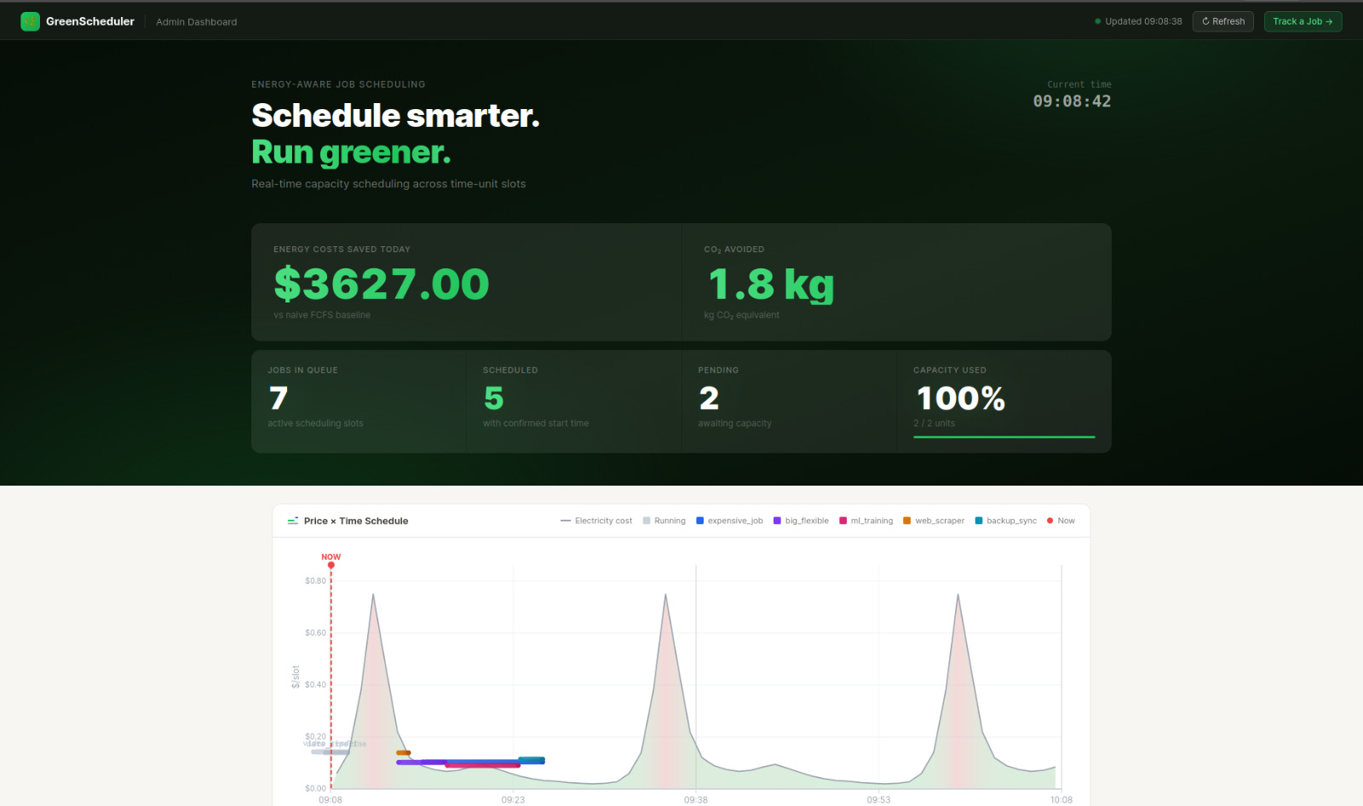Click the 100% capacity used value
1363x806 pixels.
960,398
